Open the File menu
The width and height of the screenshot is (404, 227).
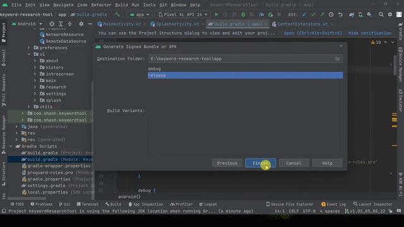point(16,5)
